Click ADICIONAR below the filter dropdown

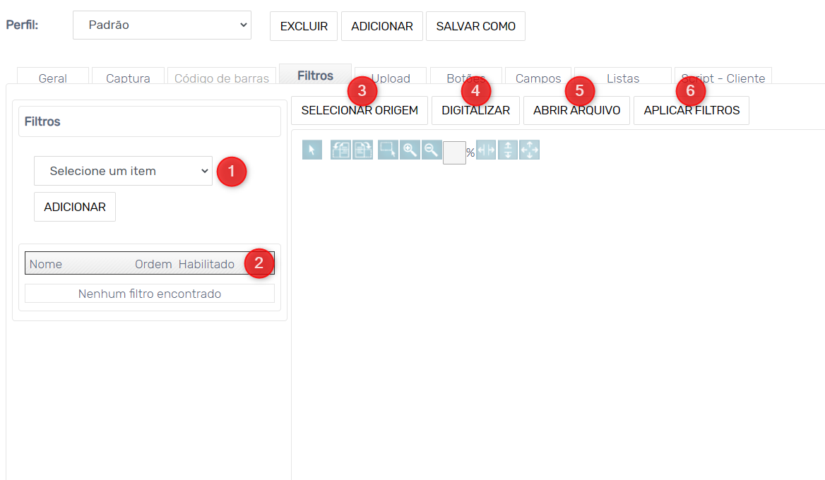click(x=75, y=207)
